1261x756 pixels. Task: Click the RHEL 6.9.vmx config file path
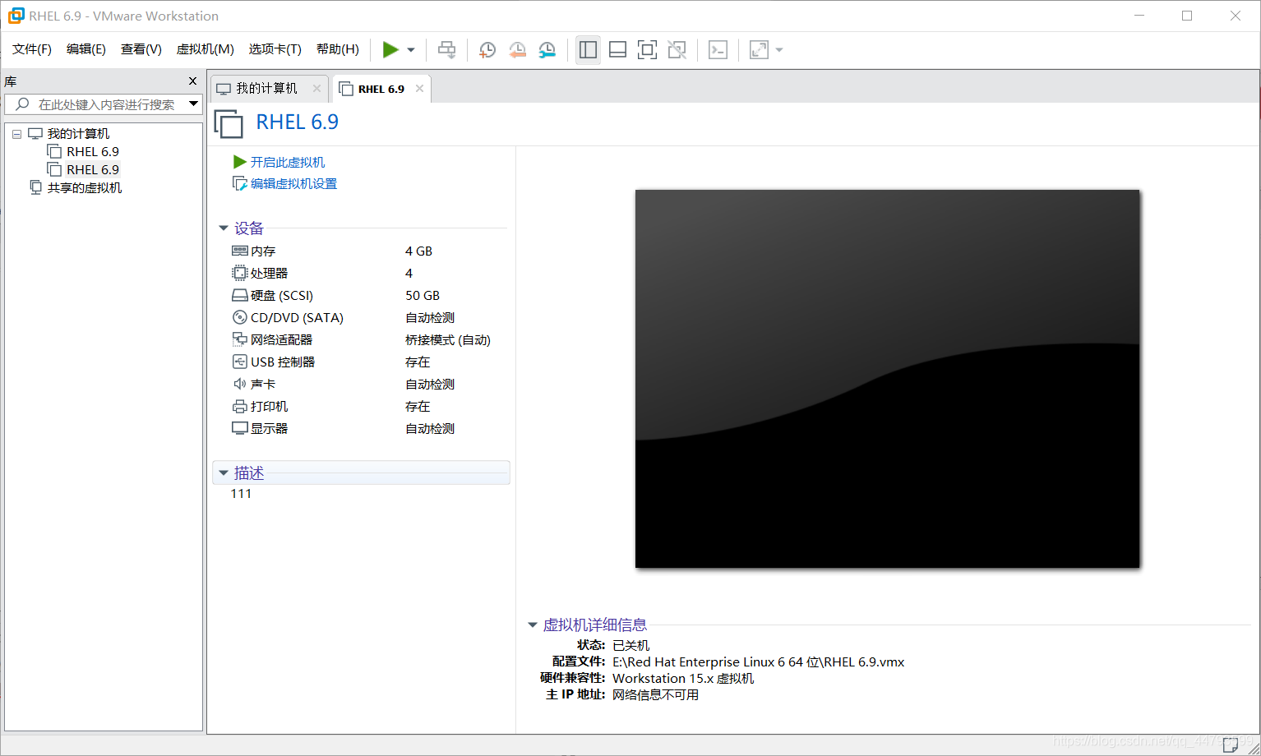point(758,662)
